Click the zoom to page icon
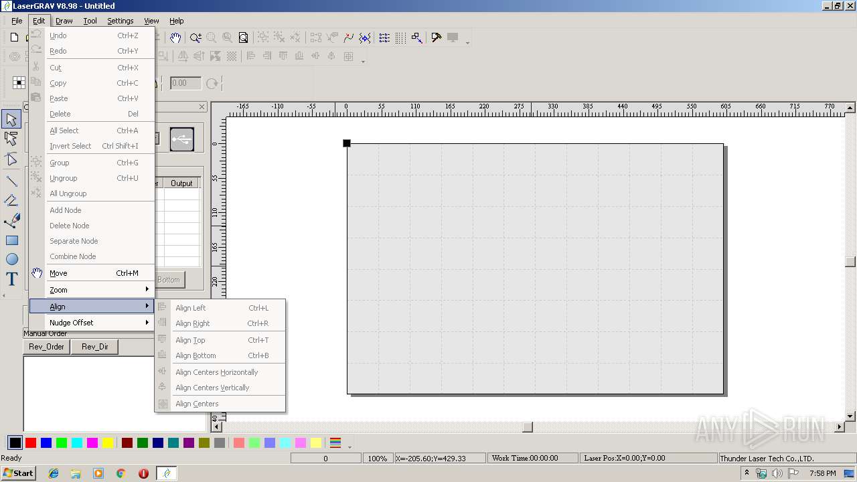The width and height of the screenshot is (857, 482). 244,38
